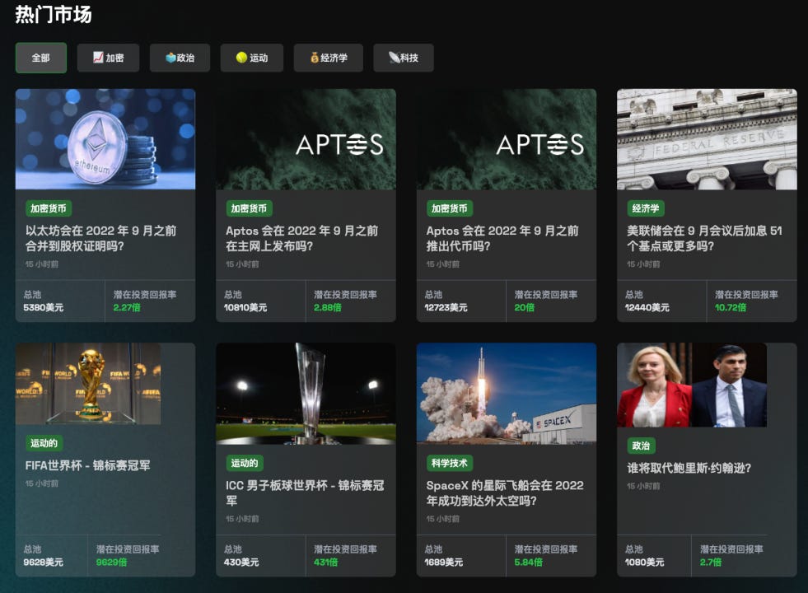Select the 运动 category tab
Image resolution: width=808 pixels, height=593 pixels.
pos(251,58)
